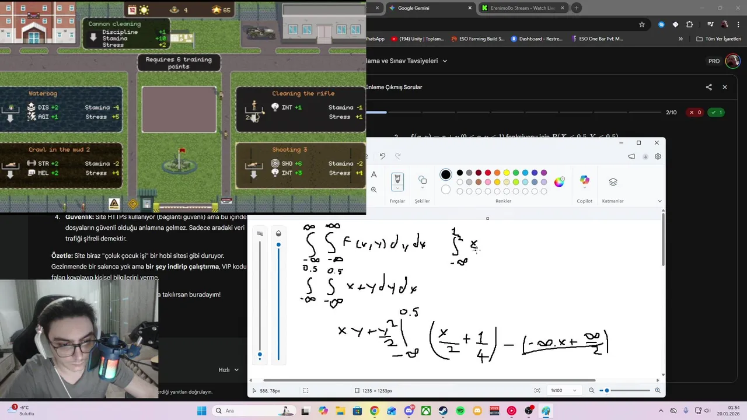The image size is (747, 420).
Task: Click the Paint horizontal scrollbar
Action: (429, 380)
